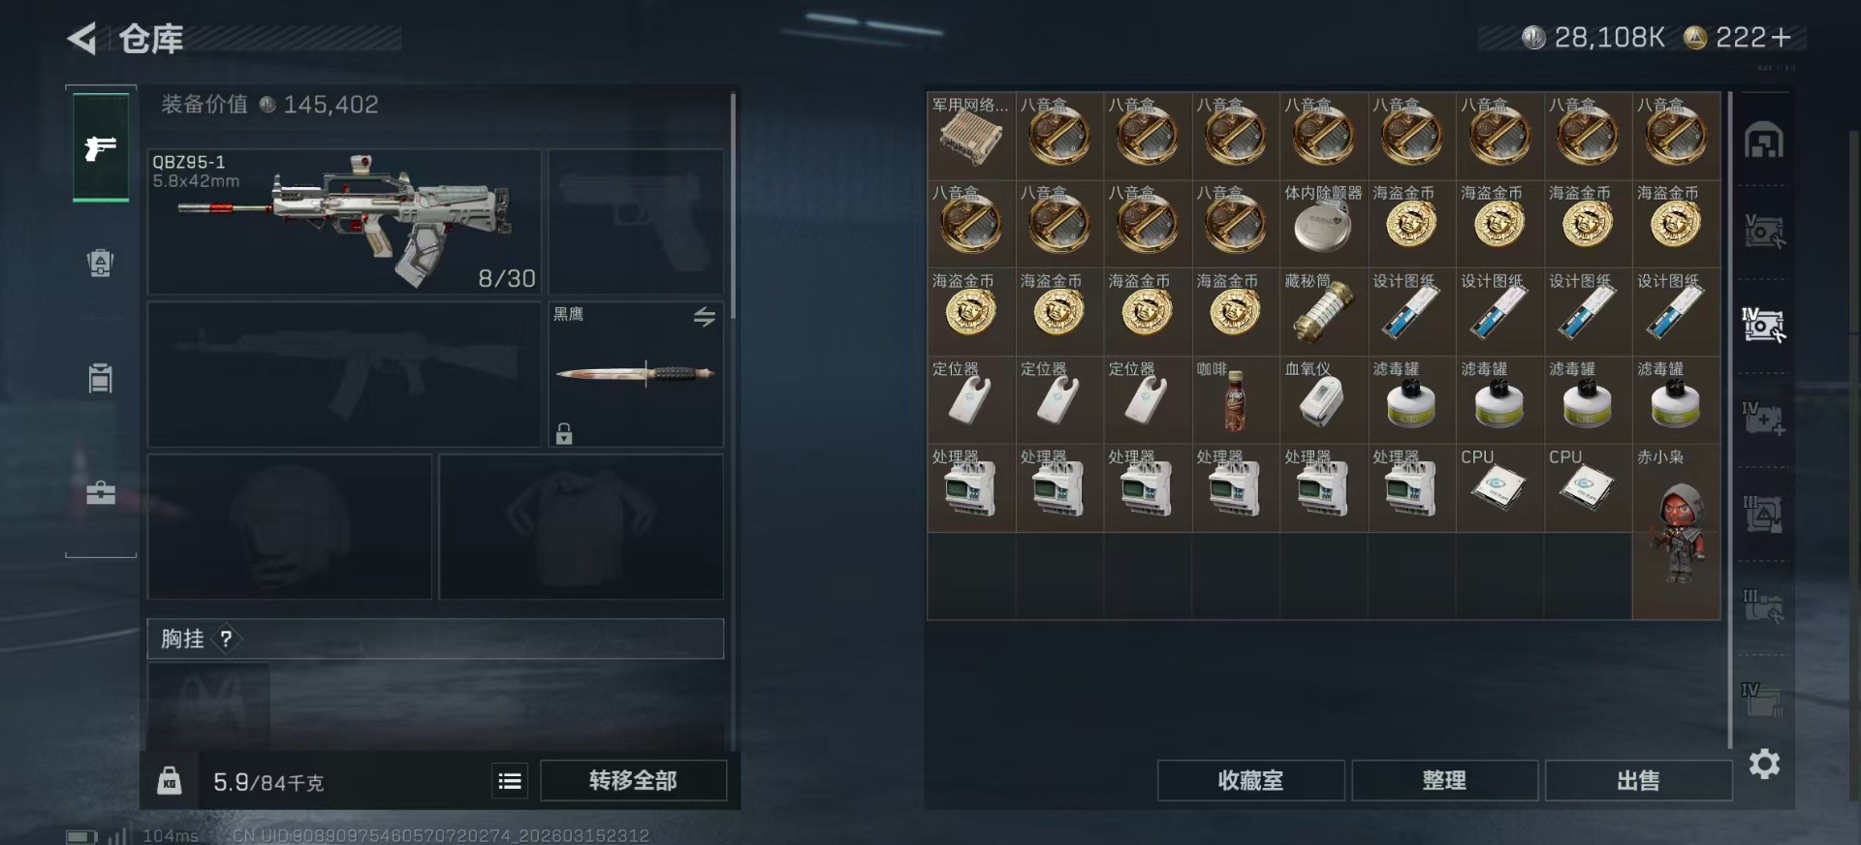Open the settings gear icon
Screen dimensions: 1861x845
[x=1764, y=764]
